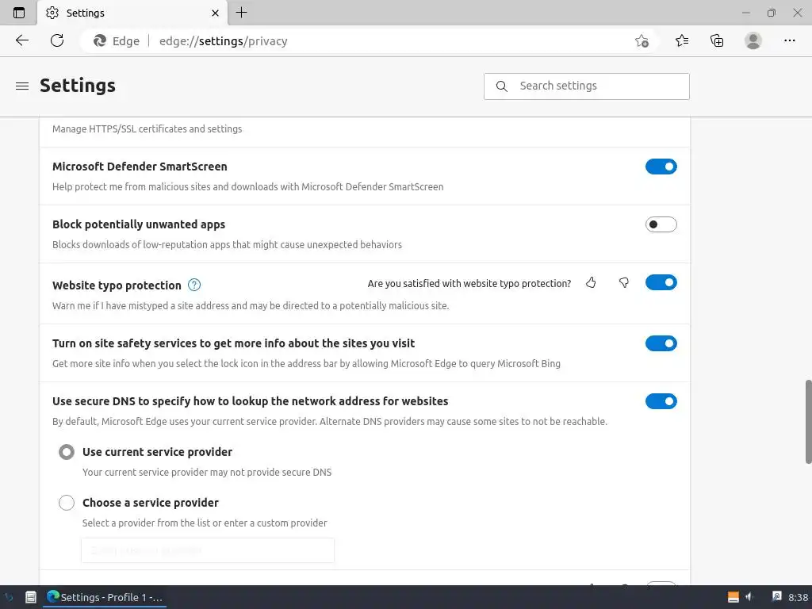812x609 pixels.
Task: Switch to the Settings browser tab
Action: tap(132, 13)
